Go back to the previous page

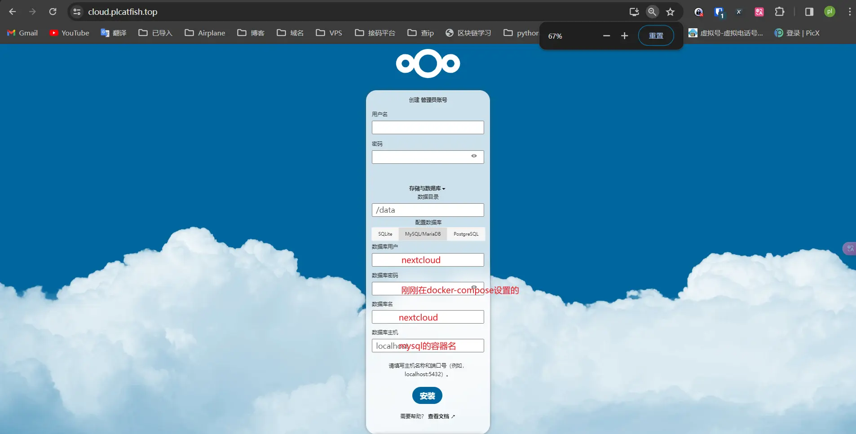point(13,12)
